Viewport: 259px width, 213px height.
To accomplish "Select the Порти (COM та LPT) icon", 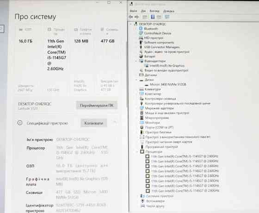I will [x=142, y=127].
